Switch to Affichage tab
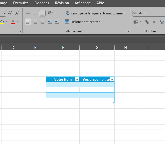This screenshot has height=144, width=165. (x=83, y=3)
